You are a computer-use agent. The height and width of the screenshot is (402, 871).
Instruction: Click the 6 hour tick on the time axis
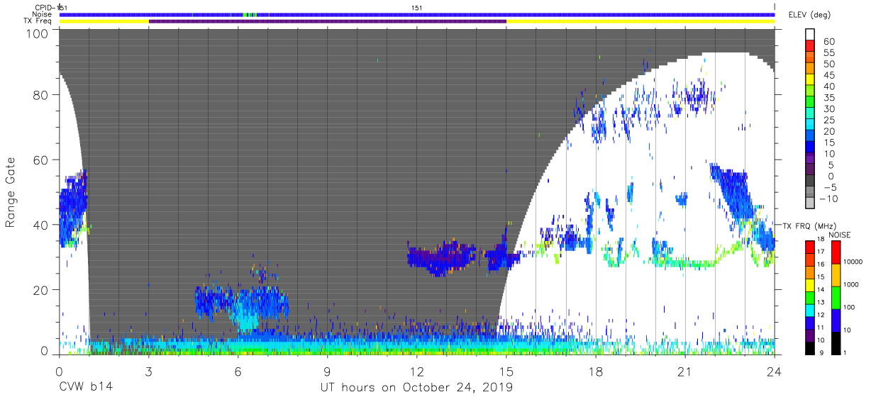(x=238, y=371)
